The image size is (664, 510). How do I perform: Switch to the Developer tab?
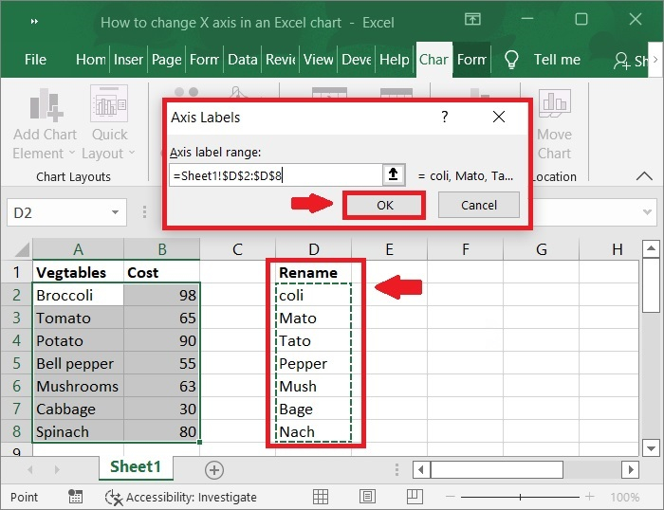(356, 60)
